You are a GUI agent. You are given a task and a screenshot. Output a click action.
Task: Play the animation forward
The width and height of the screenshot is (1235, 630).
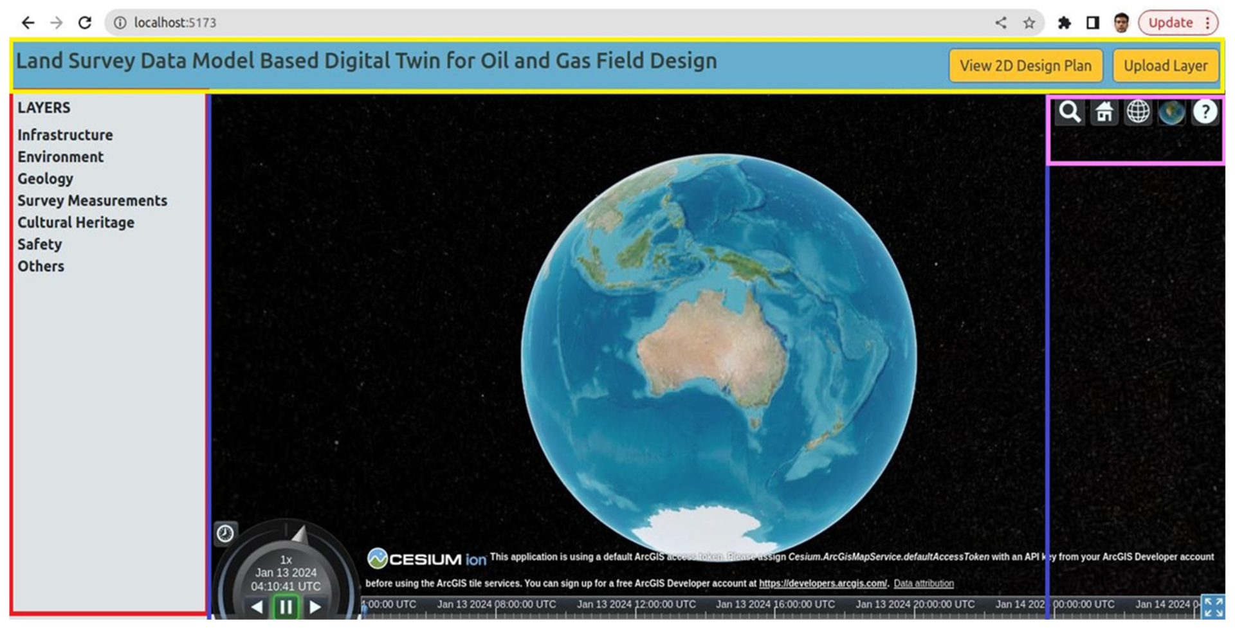(315, 607)
